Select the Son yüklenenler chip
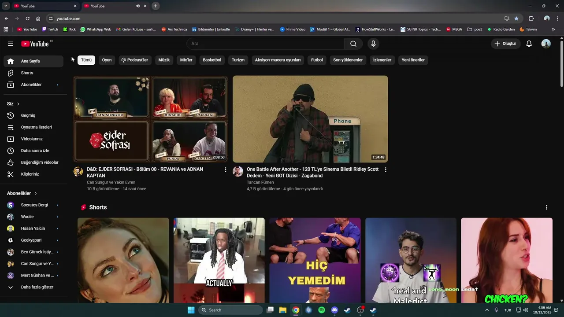Screen dimensions: 564x317 [348, 60]
